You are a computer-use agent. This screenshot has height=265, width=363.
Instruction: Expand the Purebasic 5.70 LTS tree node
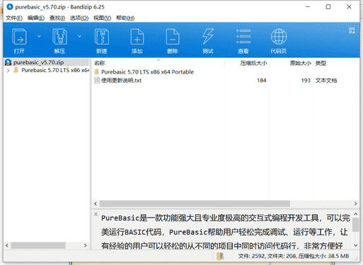[x=8, y=70]
